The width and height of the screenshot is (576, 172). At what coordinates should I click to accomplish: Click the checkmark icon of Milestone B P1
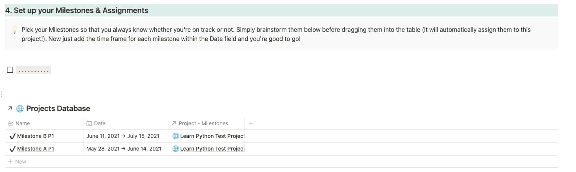[12, 136]
